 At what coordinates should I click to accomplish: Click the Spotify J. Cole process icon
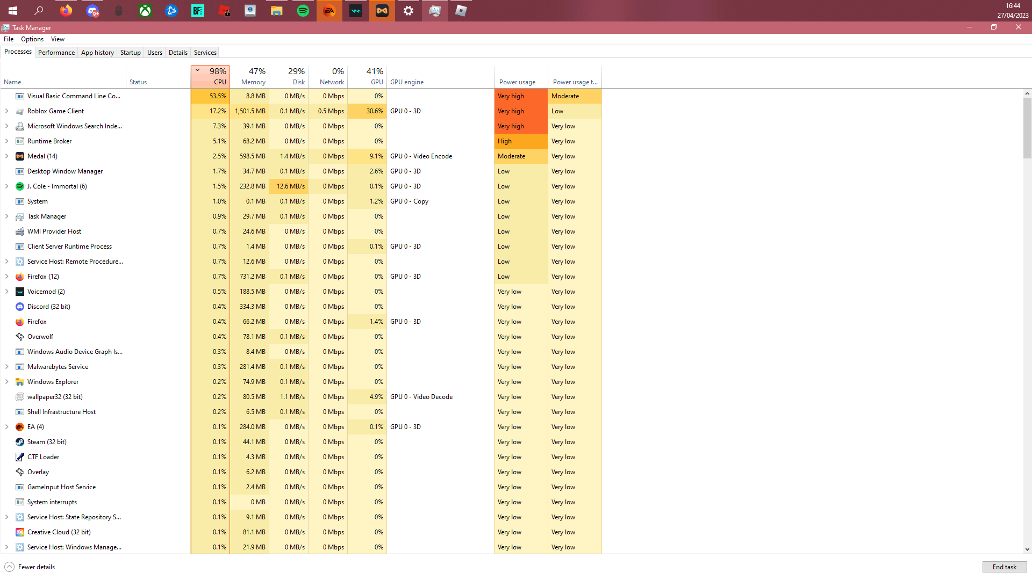[x=20, y=186]
